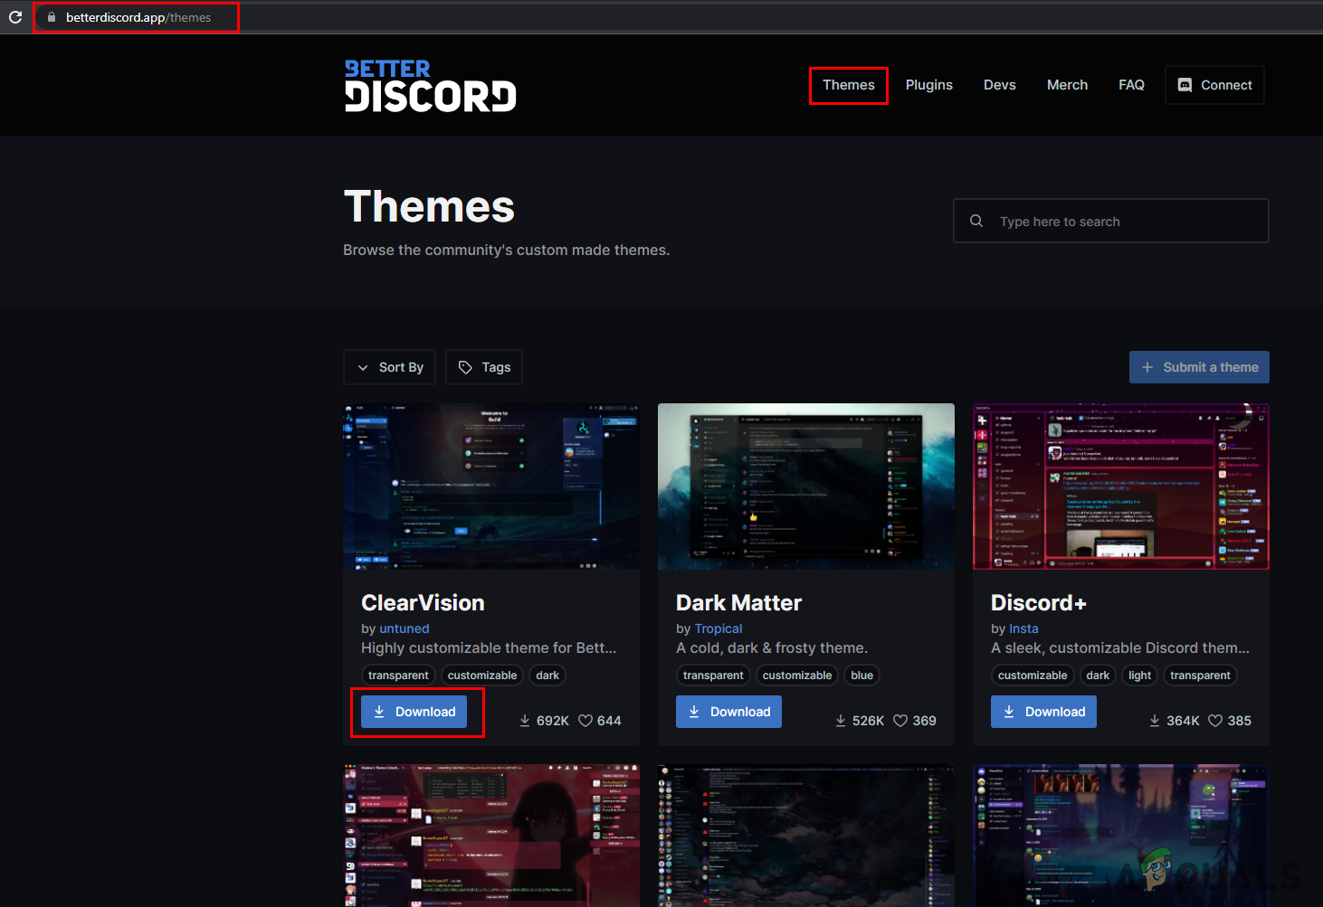Open the Sort By dropdown
The height and width of the screenshot is (907, 1323).
pos(390,367)
